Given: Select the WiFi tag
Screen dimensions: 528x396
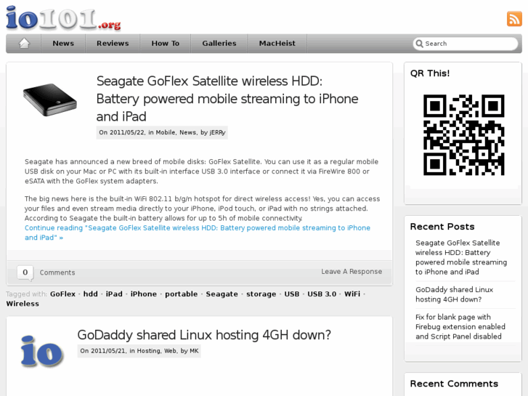Looking at the screenshot, I should click(352, 294).
